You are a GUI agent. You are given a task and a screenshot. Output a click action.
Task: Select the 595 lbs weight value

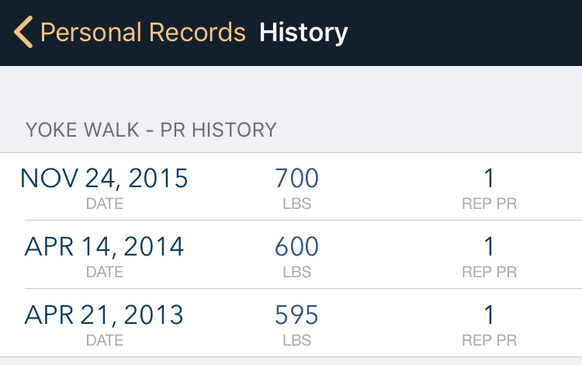pos(296,315)
